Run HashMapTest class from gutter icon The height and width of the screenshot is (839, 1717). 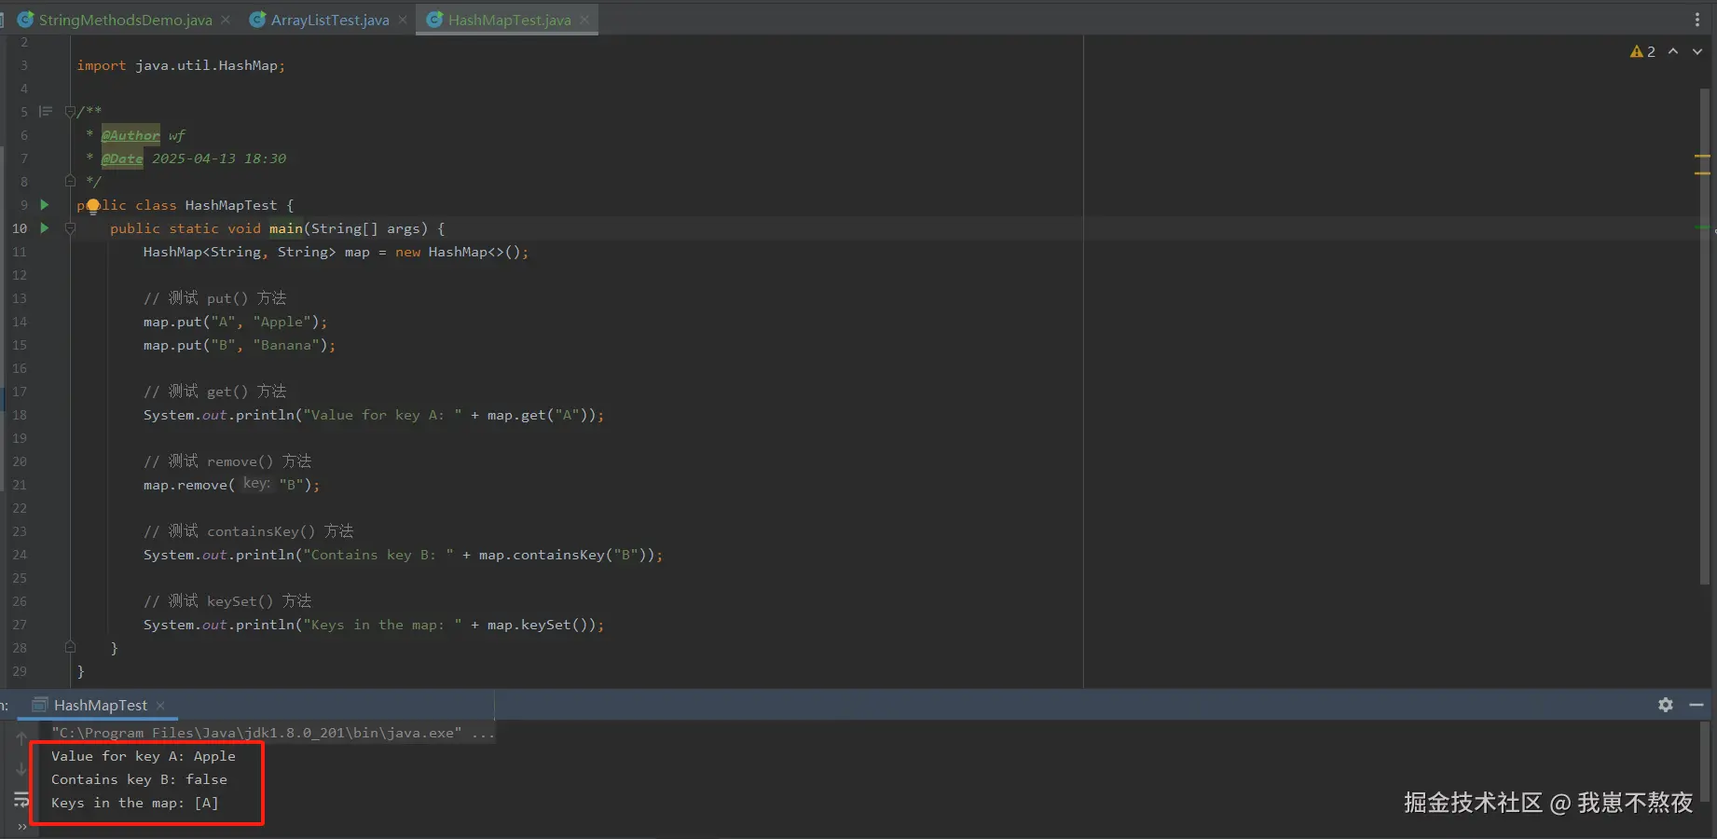[44, 205]
